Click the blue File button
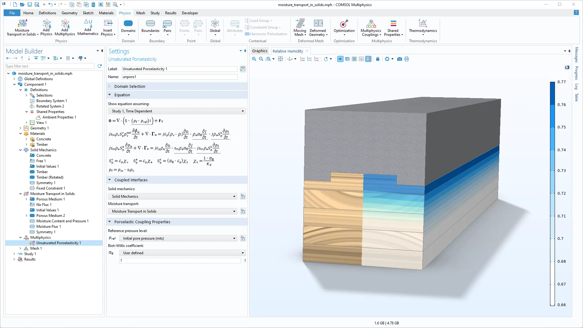583x328 pixels. [x=12, y=13]
